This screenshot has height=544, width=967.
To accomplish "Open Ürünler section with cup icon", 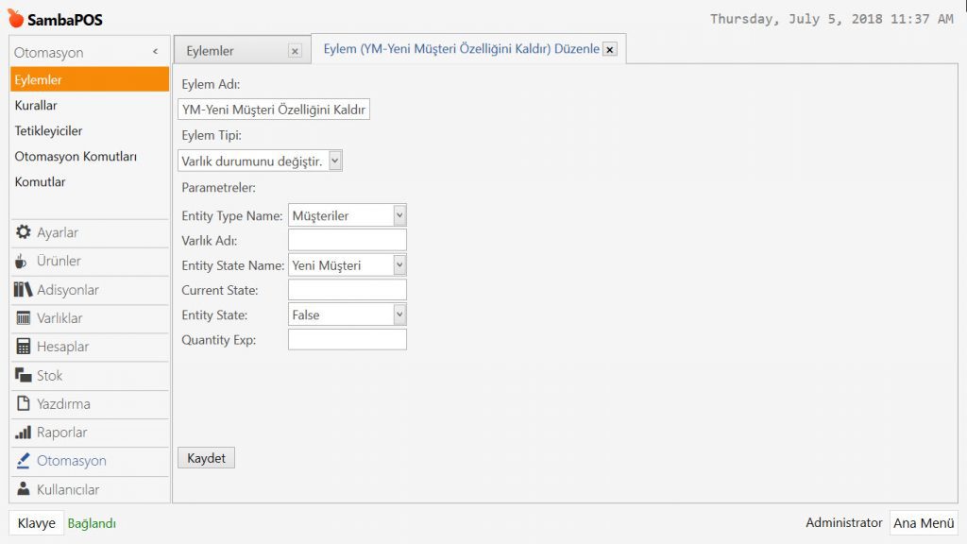I will coord(23,262).
